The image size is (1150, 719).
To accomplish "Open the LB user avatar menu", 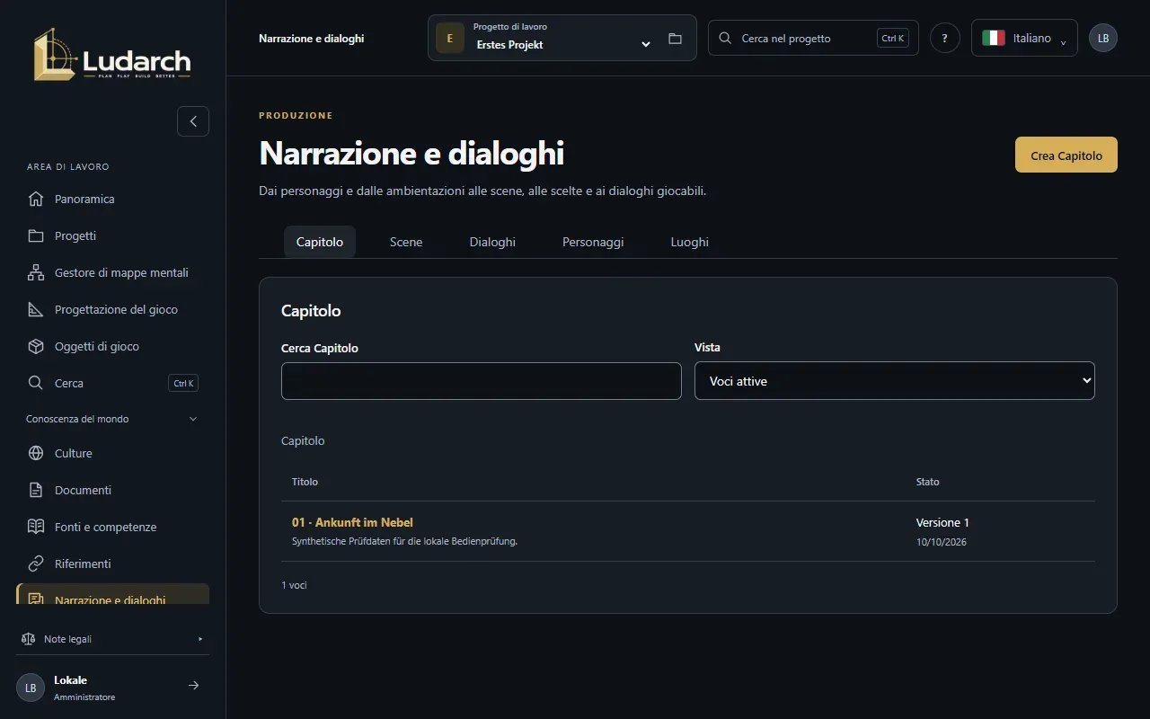I will [1103, 38].
